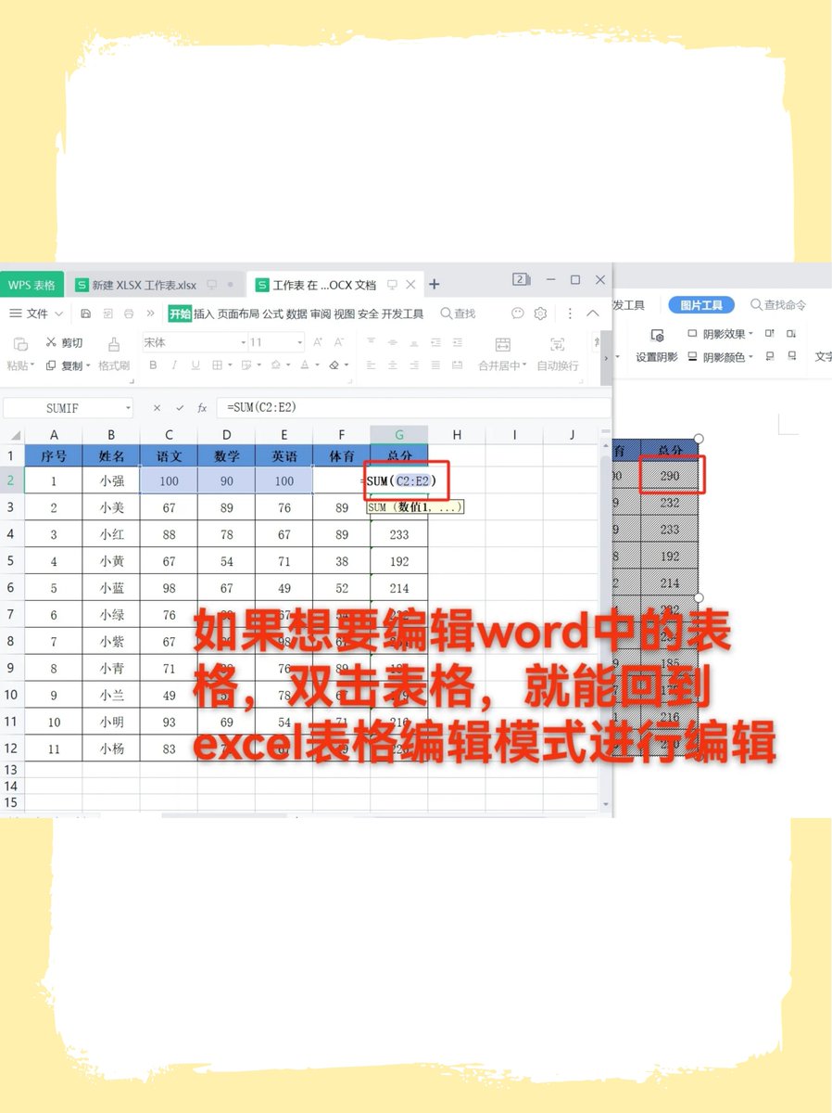
Task: Toggle Bold (B) formatting
Action: coord(153,365)
